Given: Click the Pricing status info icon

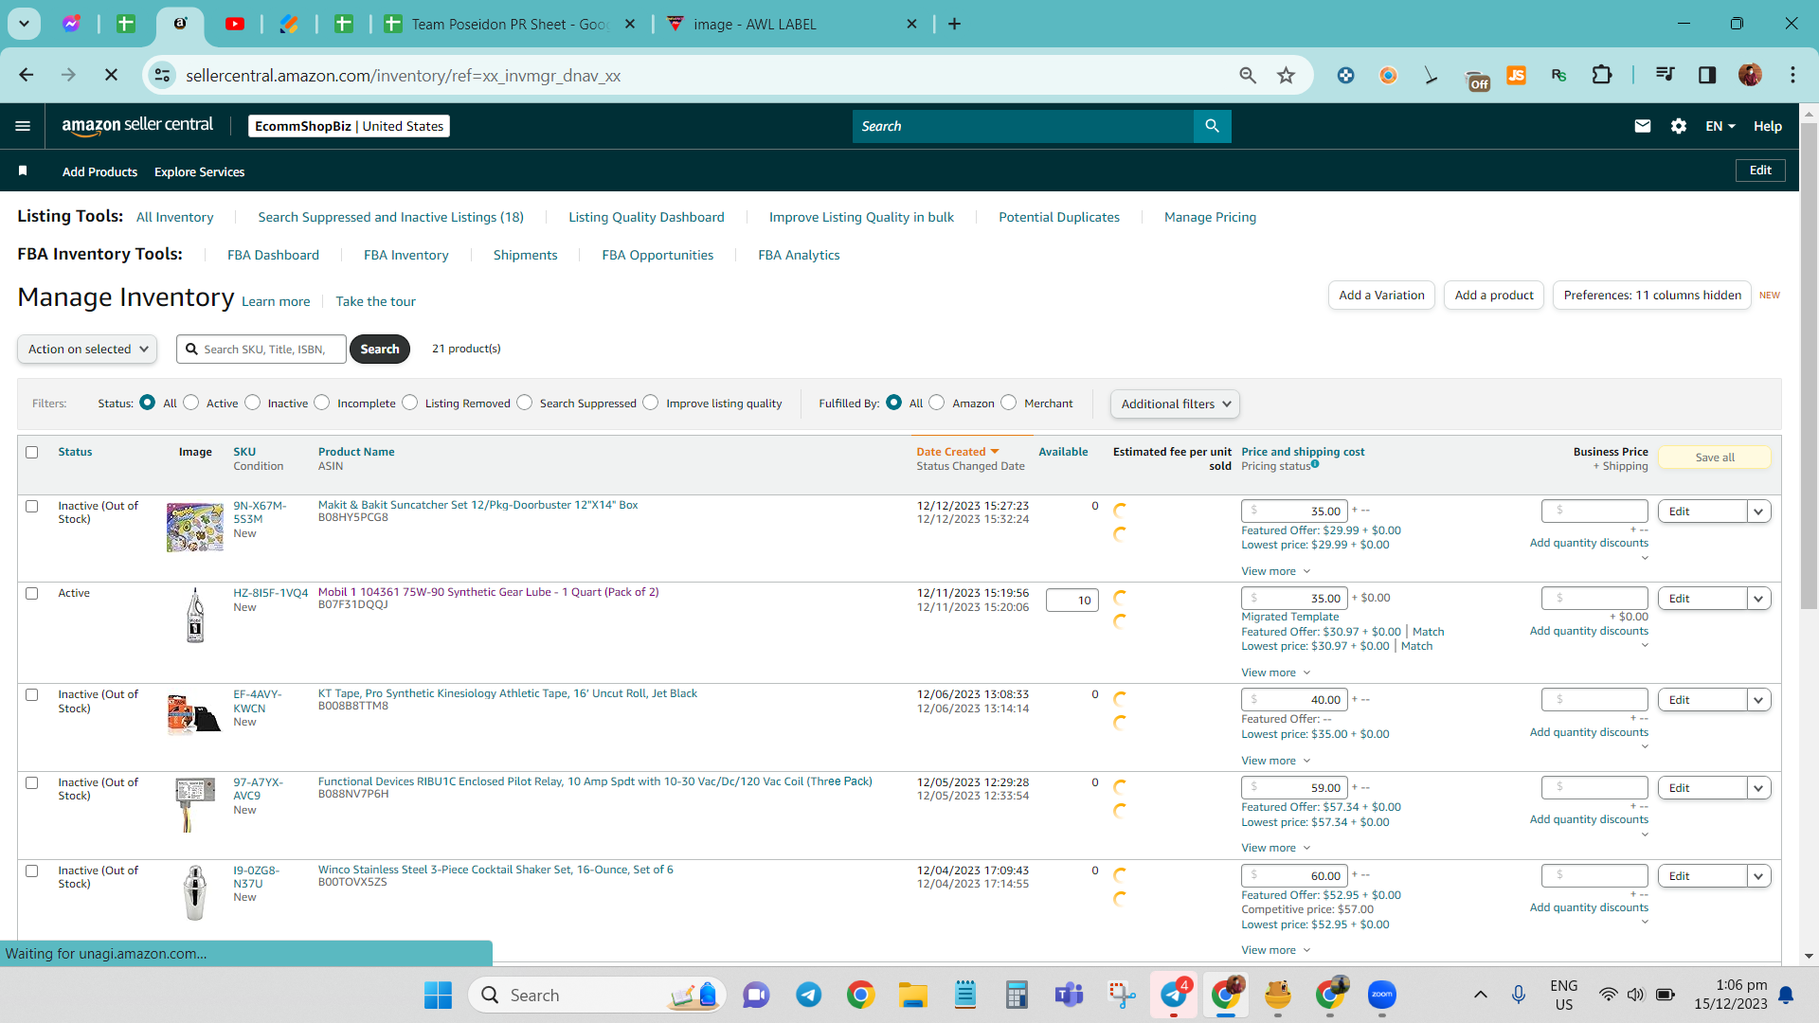Looking at the screenshot, I should (1315, 464).
